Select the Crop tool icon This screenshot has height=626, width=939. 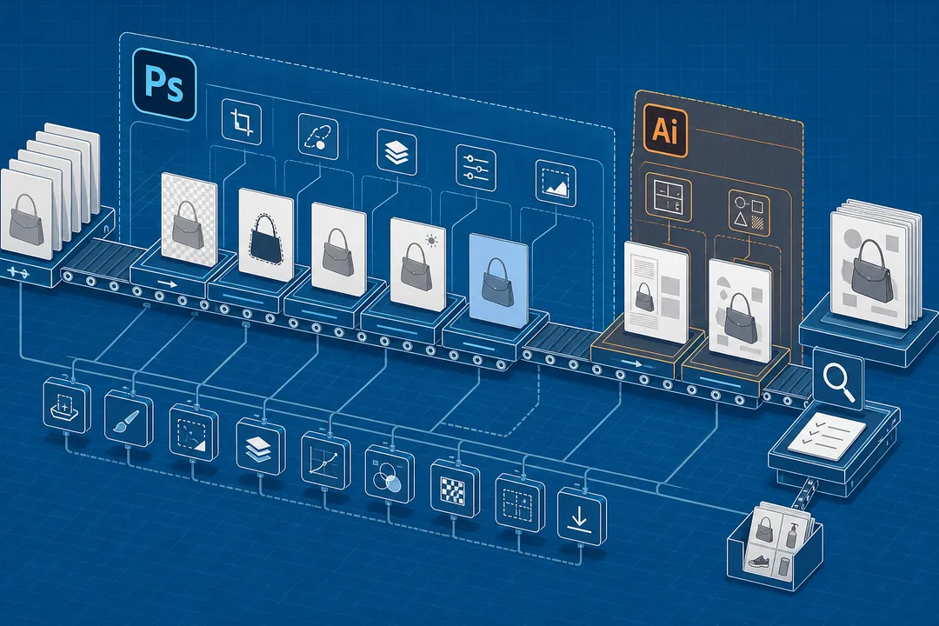click(242, 122)
